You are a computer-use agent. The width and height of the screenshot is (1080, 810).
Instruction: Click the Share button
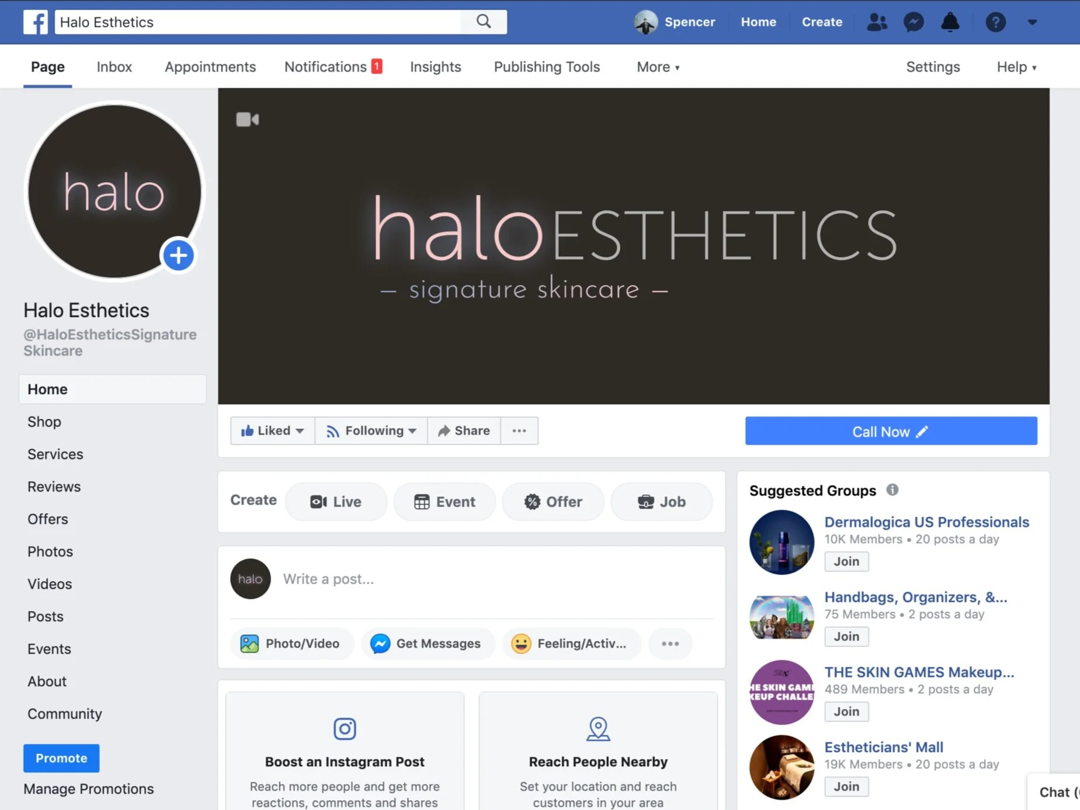pos(464,431)
